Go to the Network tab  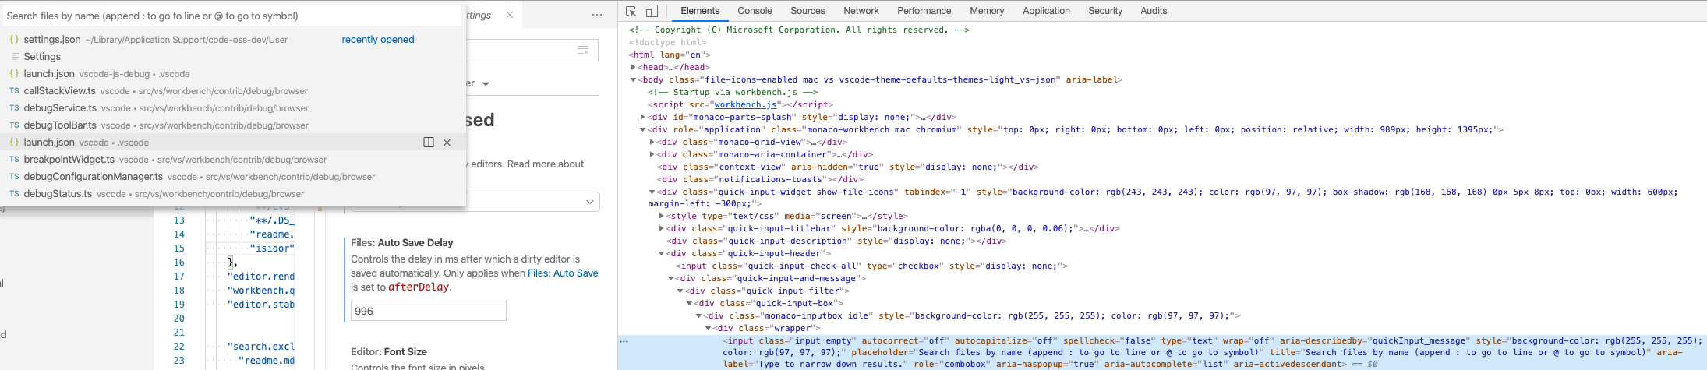coord(861,11)
